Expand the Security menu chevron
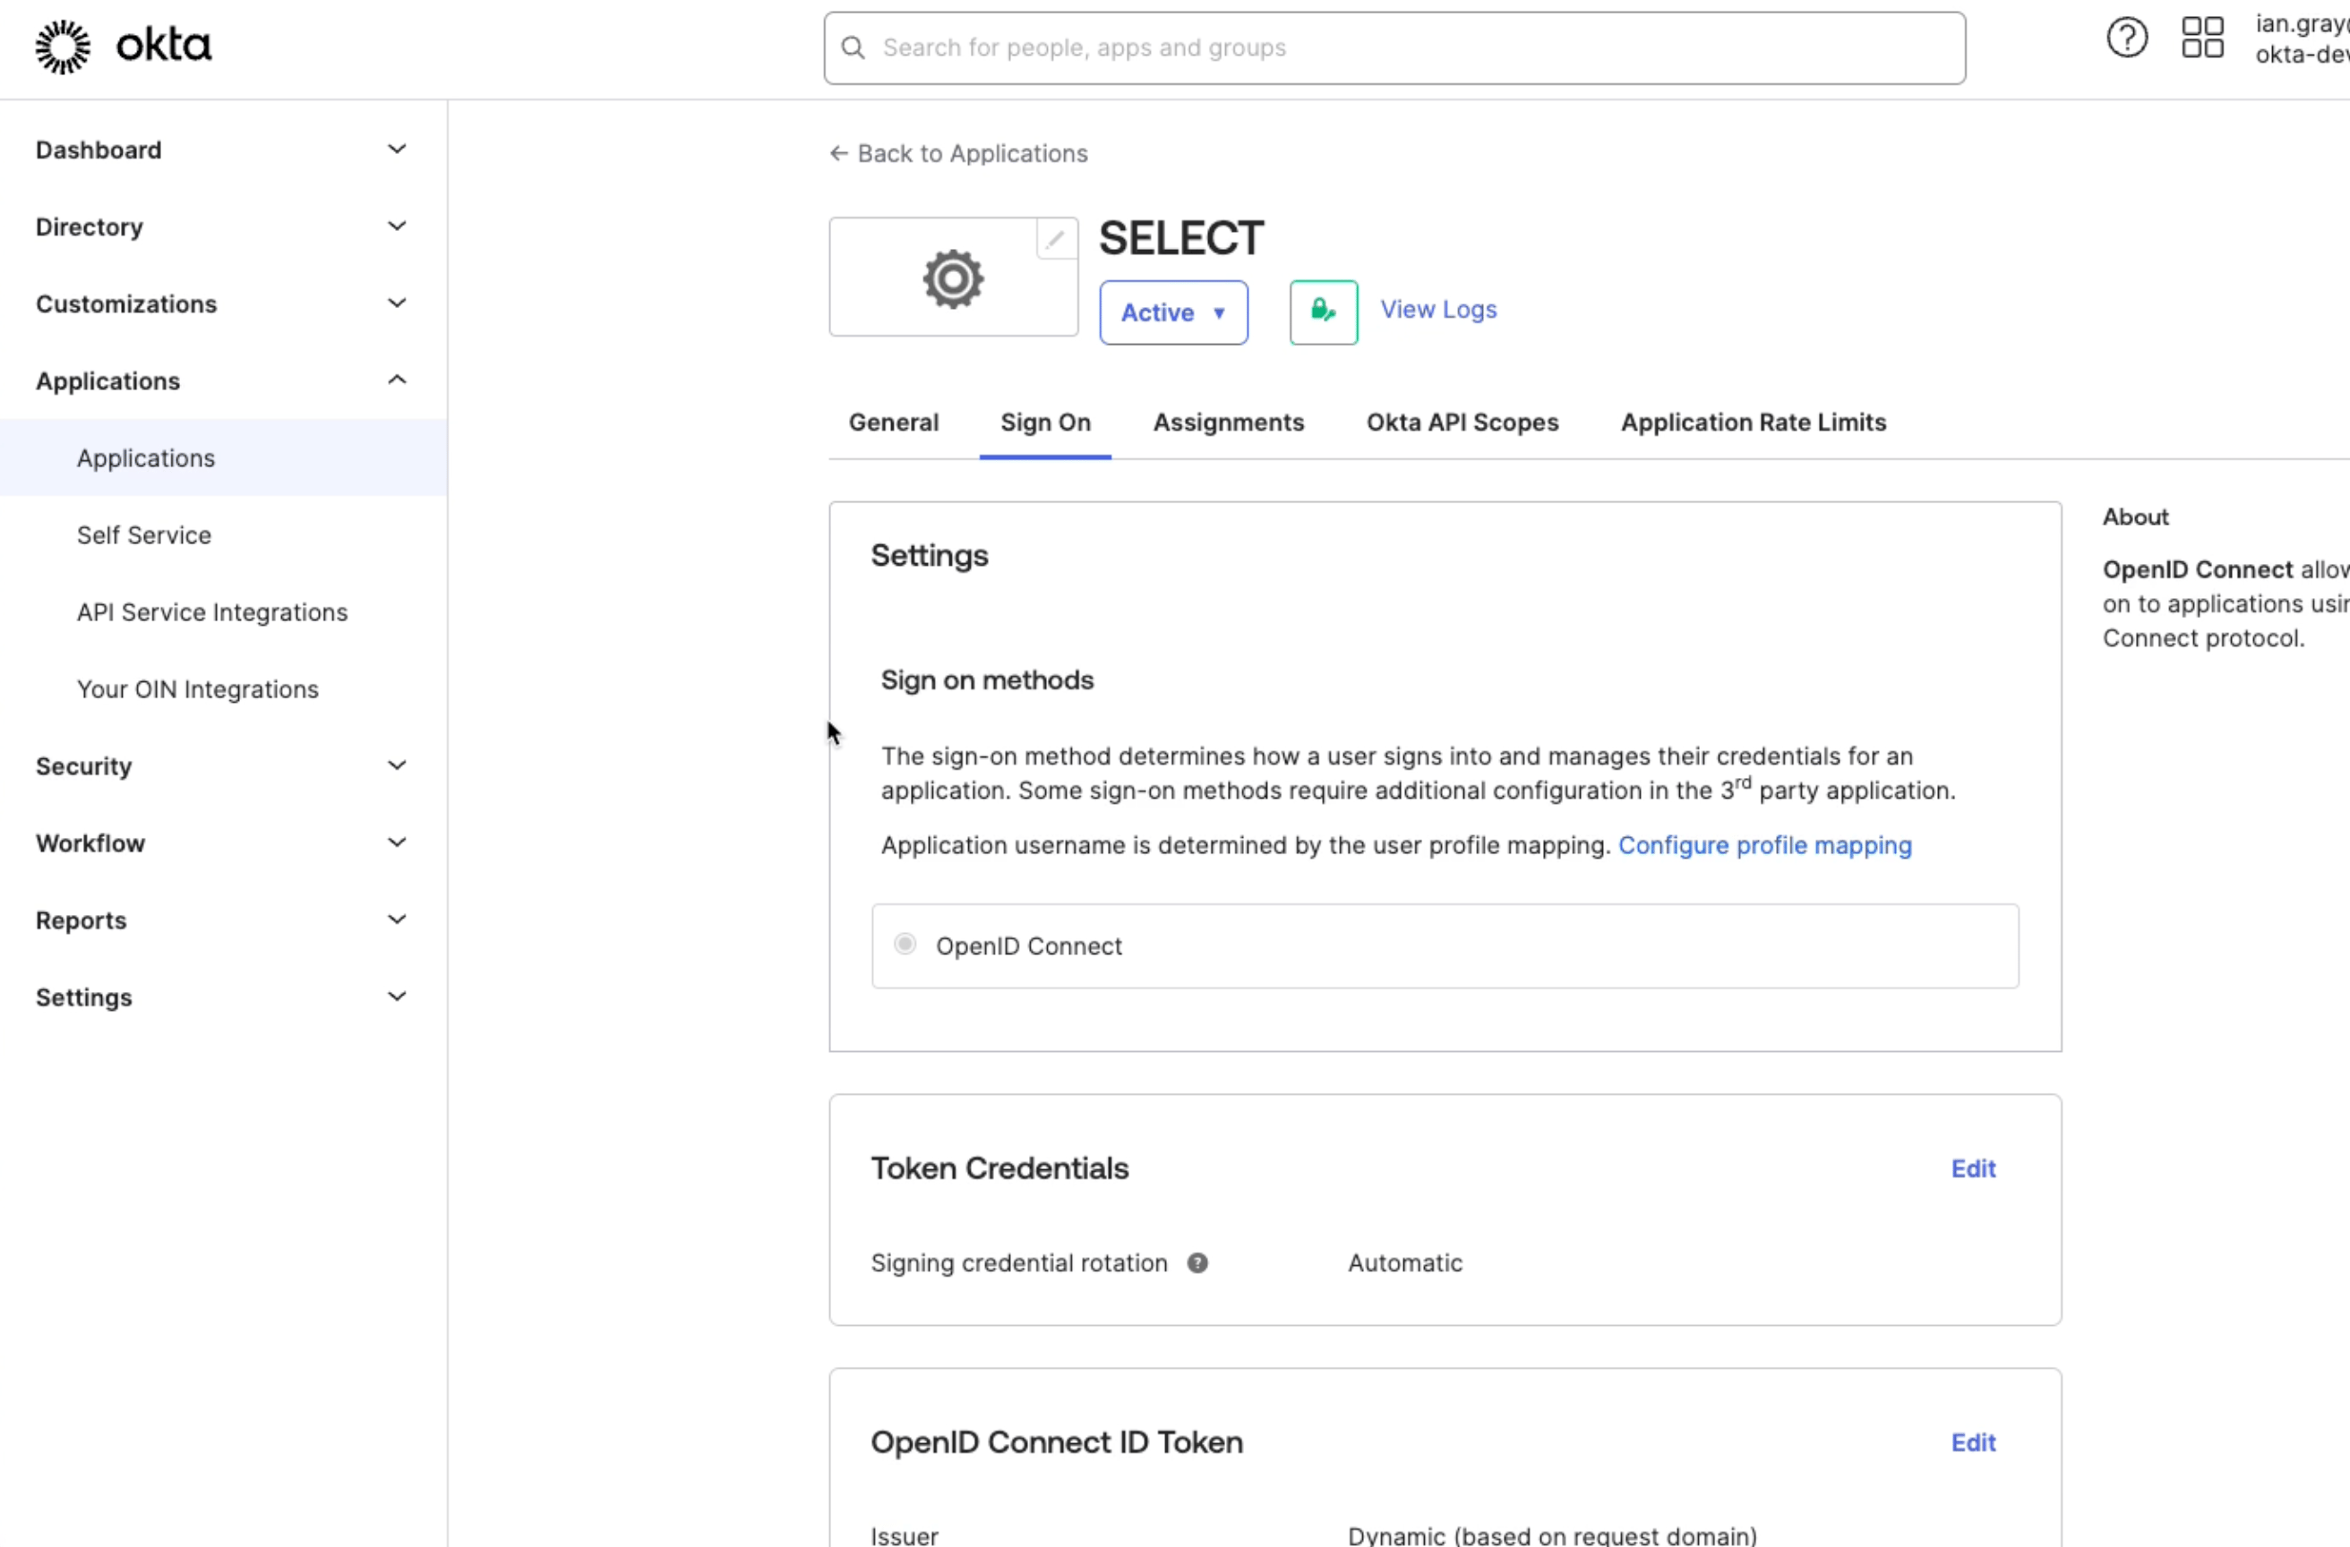2350x1547 pixels. point(397,765)
